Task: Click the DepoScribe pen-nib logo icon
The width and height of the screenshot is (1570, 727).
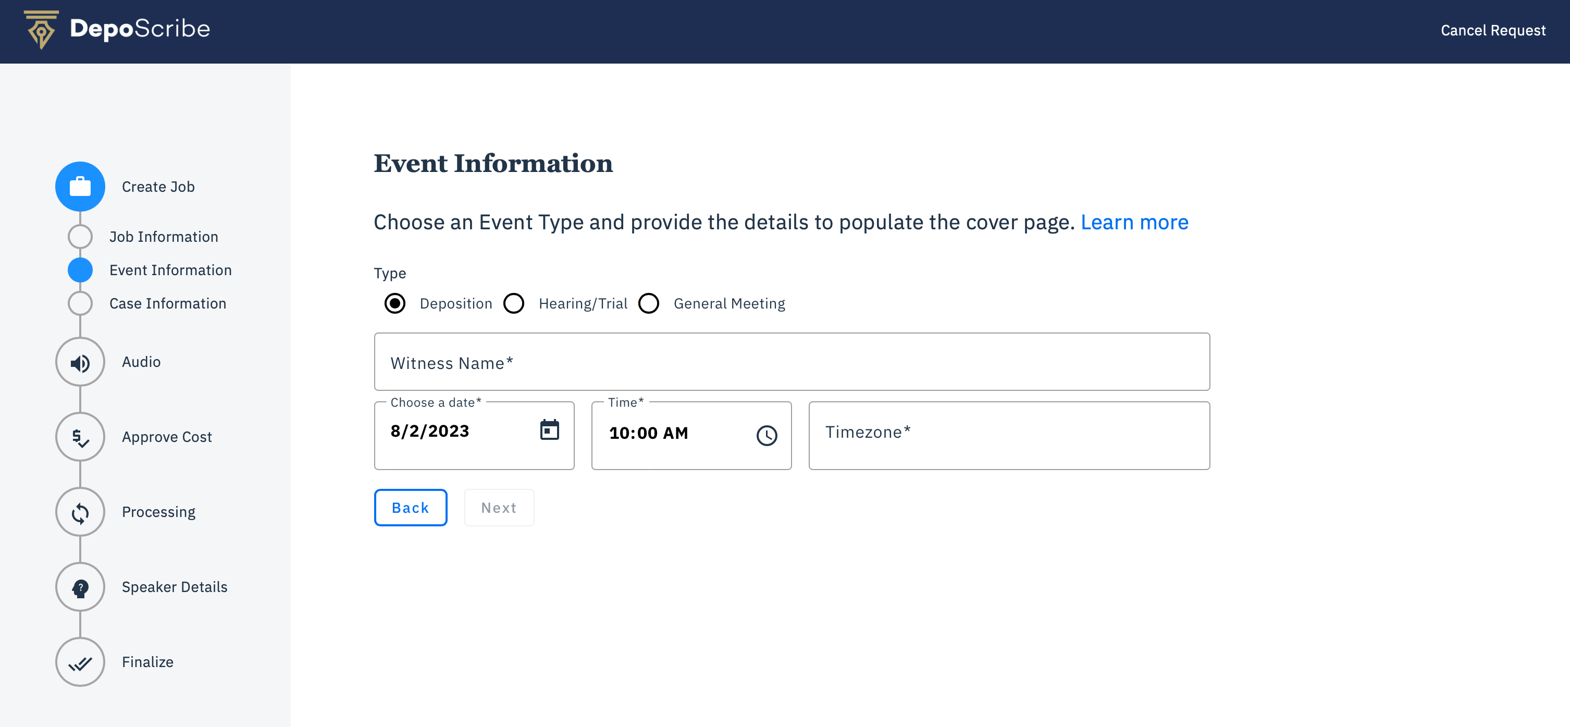Action: pos(41,29)
